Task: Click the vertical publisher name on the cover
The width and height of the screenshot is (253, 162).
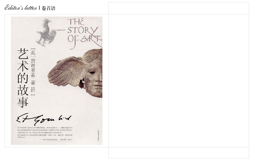Action: pos(98,135)
